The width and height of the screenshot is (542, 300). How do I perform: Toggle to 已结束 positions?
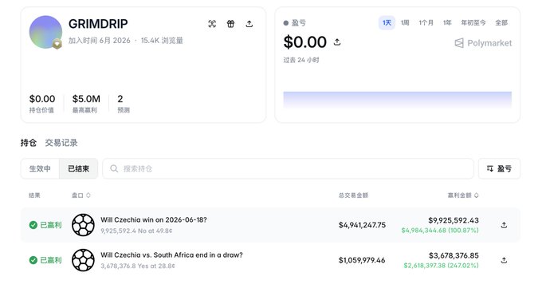pos(78,168)
